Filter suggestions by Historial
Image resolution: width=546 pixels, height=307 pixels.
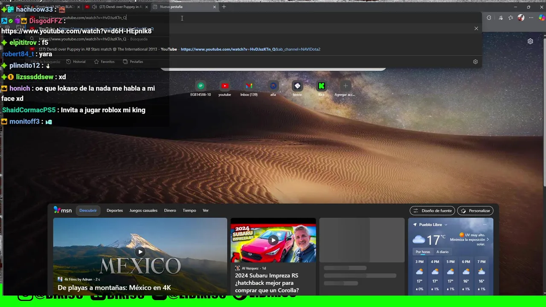[76, 62]
